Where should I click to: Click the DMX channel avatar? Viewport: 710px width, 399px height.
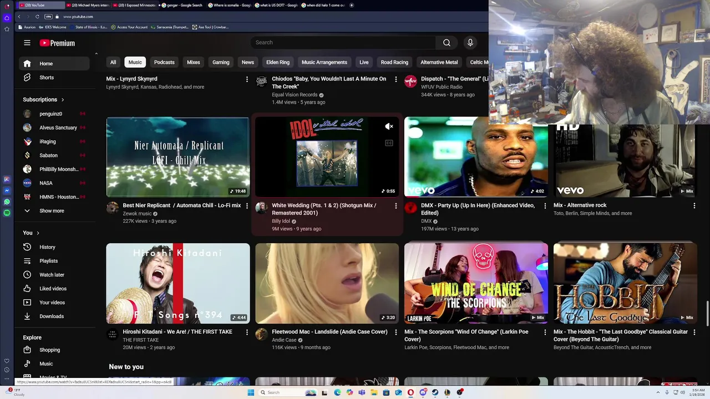410,208
